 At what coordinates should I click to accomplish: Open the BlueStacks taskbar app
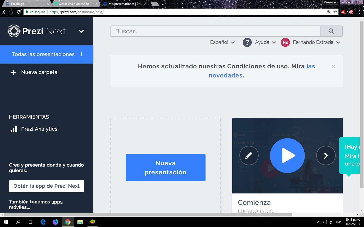tap(93, 222)
